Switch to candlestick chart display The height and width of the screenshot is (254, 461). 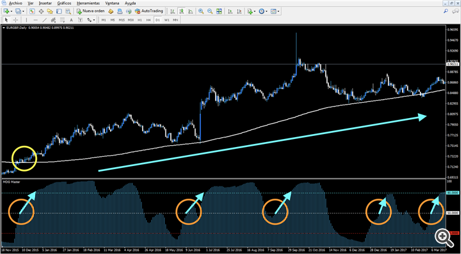(182, 11)
